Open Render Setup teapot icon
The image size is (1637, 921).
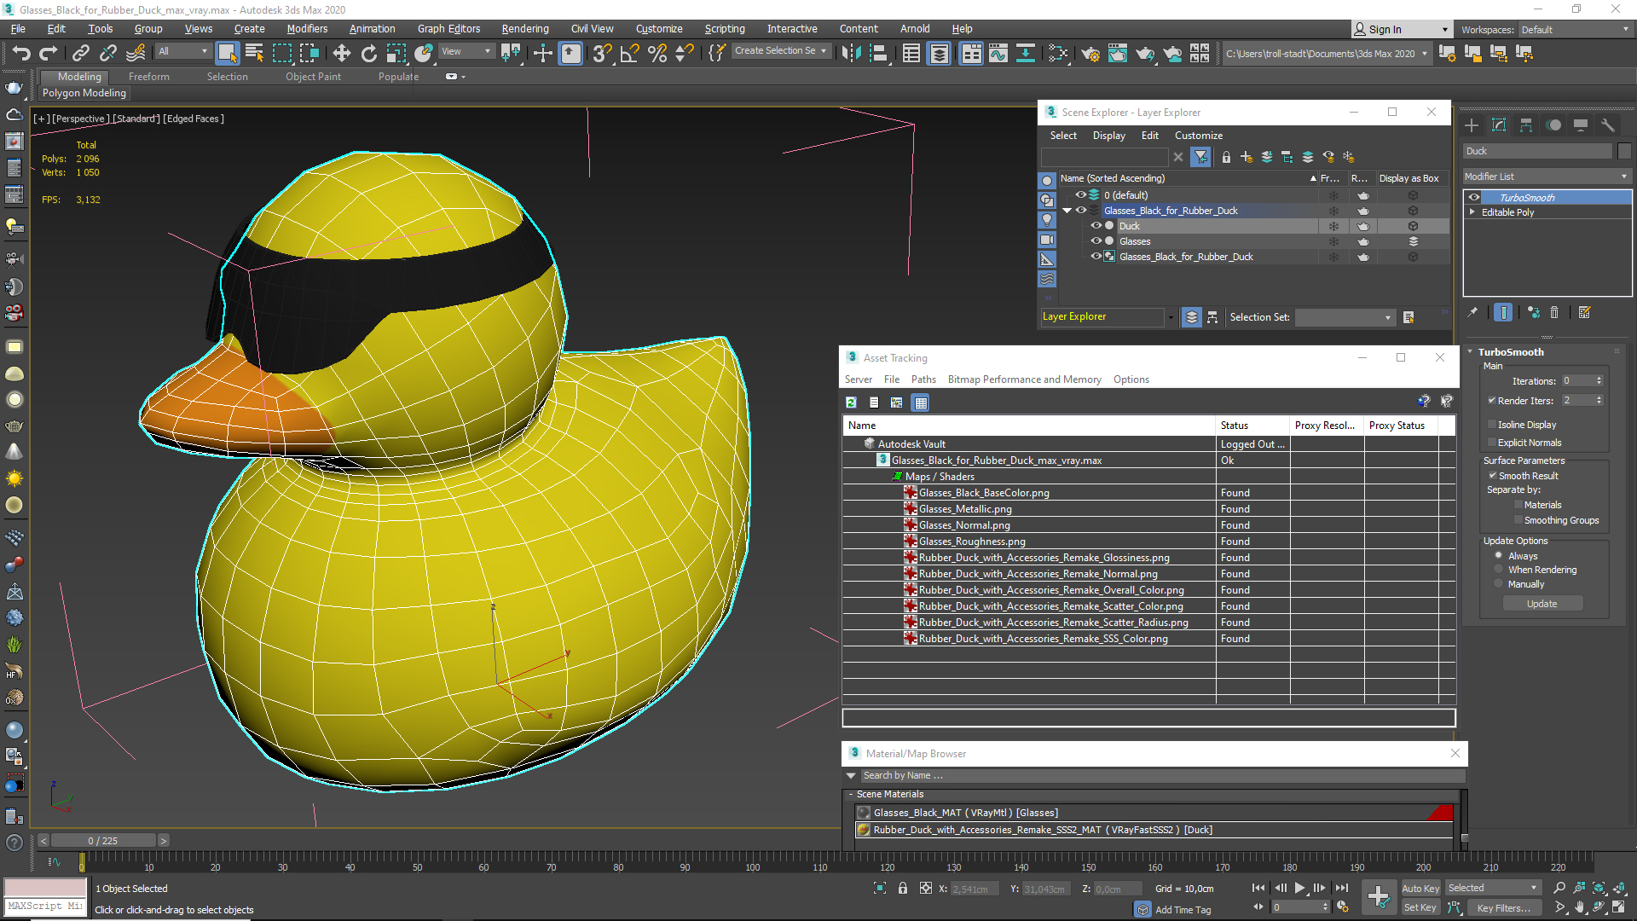pyautogui.click(x=1090, y=53)
